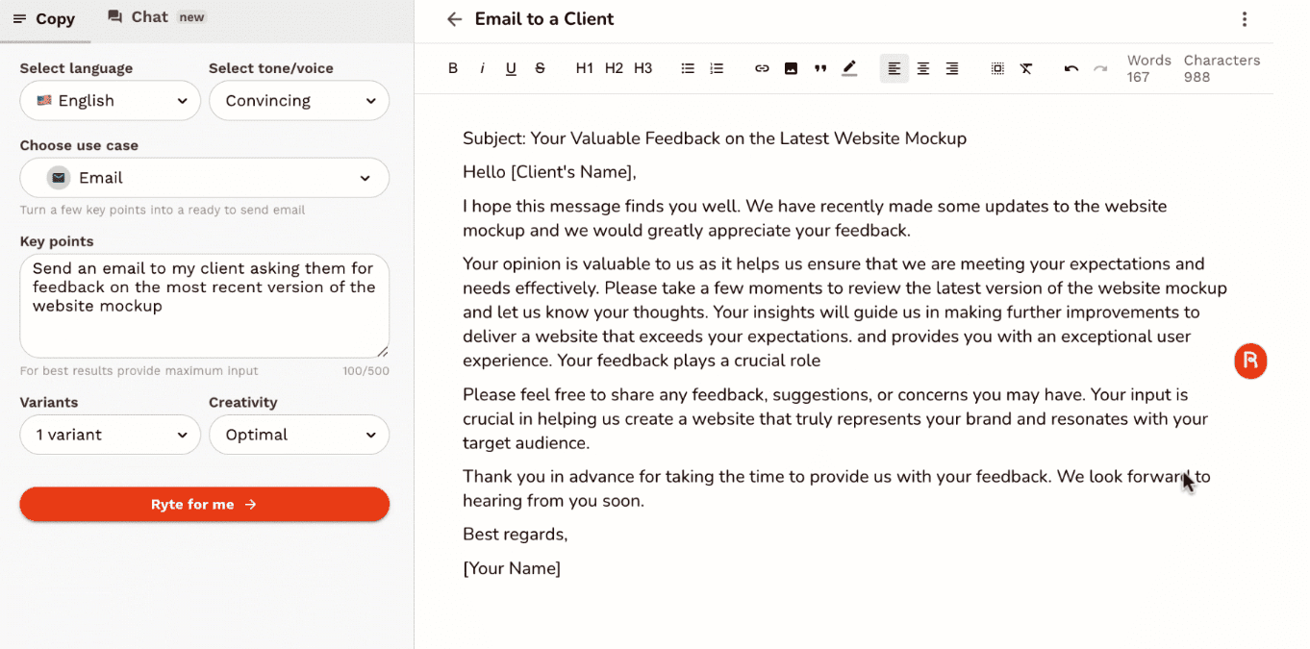The width and height of the screenshot is (1310, 649).
Task: Expand the Convincing tone dropdown
Action: 299,101
